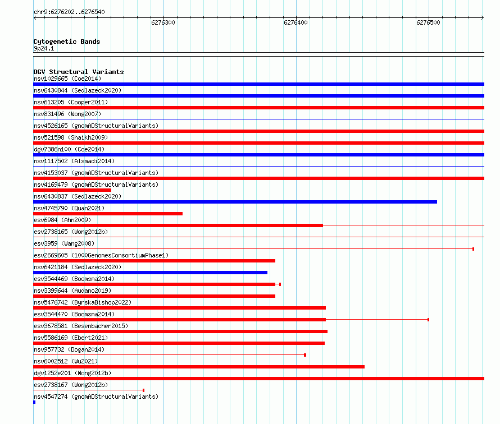The height and width of the screenshot is (424, 500).
Task: Click nsv831496 (Wong2007) label
Action: tap(67, 114)
